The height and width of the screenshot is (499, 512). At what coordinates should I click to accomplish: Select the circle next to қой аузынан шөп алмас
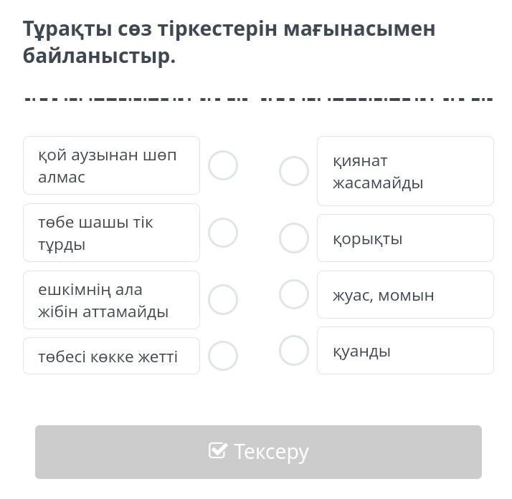point(223,165)
